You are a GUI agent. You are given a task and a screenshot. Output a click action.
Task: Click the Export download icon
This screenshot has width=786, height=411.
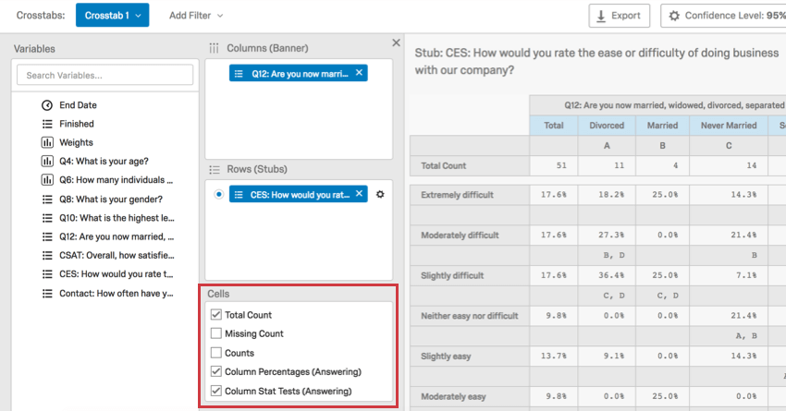602,16
